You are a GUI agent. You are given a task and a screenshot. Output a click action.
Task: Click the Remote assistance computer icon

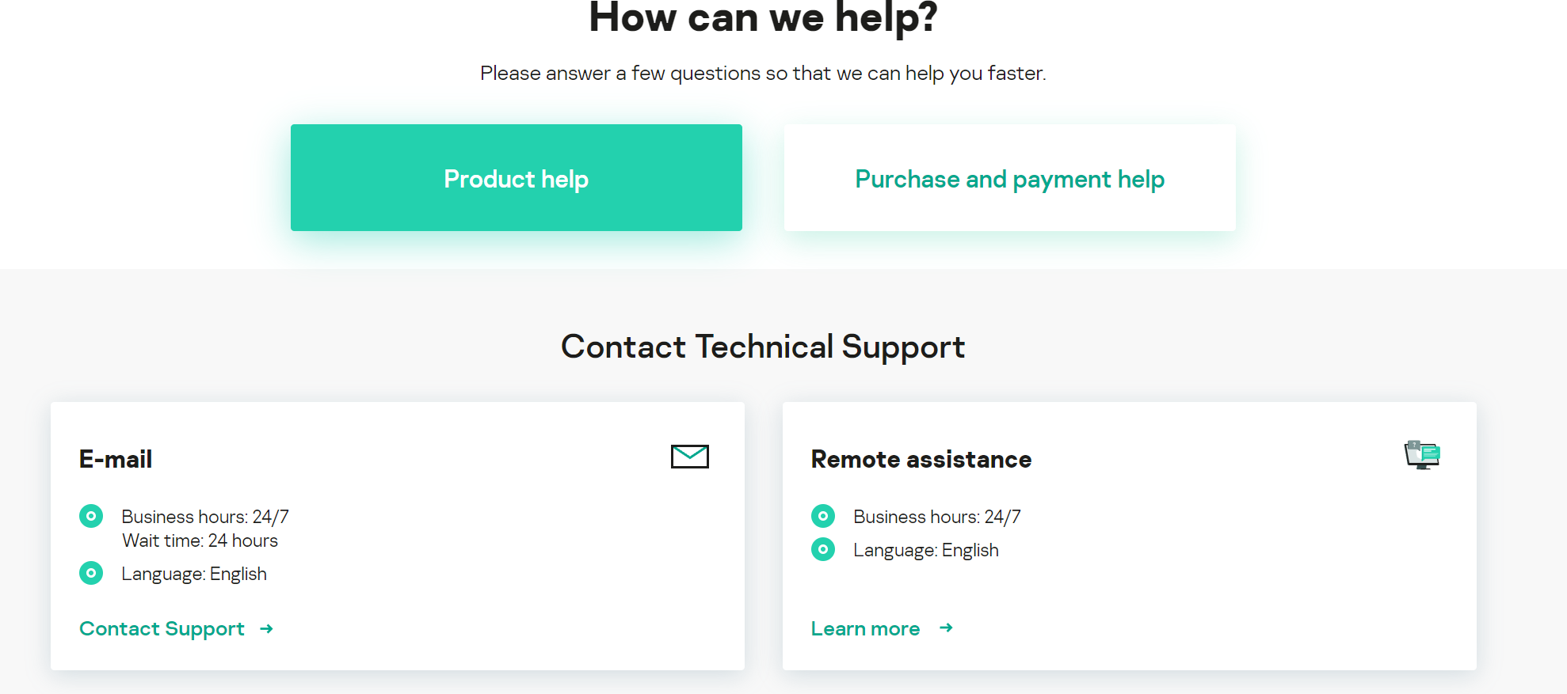pos(1422,455)
